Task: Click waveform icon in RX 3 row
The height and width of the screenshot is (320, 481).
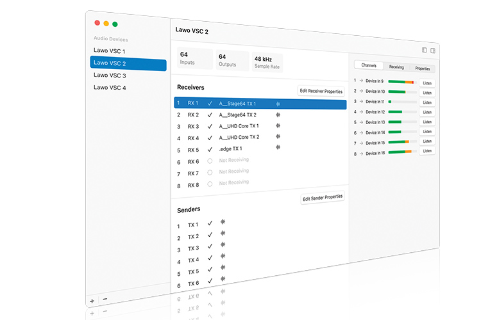Action: tap(278, 125)
